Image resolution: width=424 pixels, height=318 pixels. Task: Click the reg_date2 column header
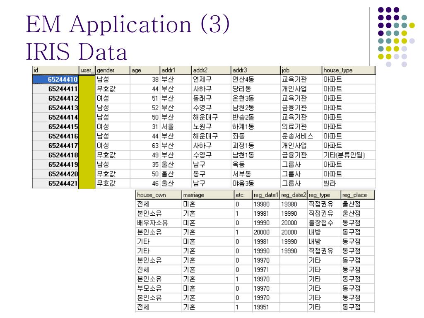294,195
